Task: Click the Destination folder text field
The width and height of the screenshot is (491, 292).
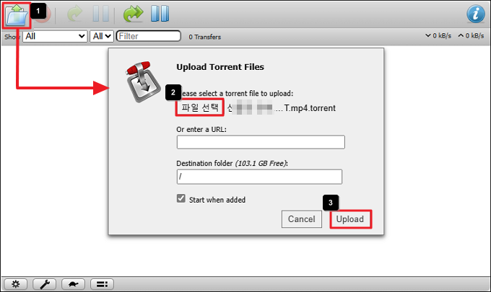Action: (259, 177)
